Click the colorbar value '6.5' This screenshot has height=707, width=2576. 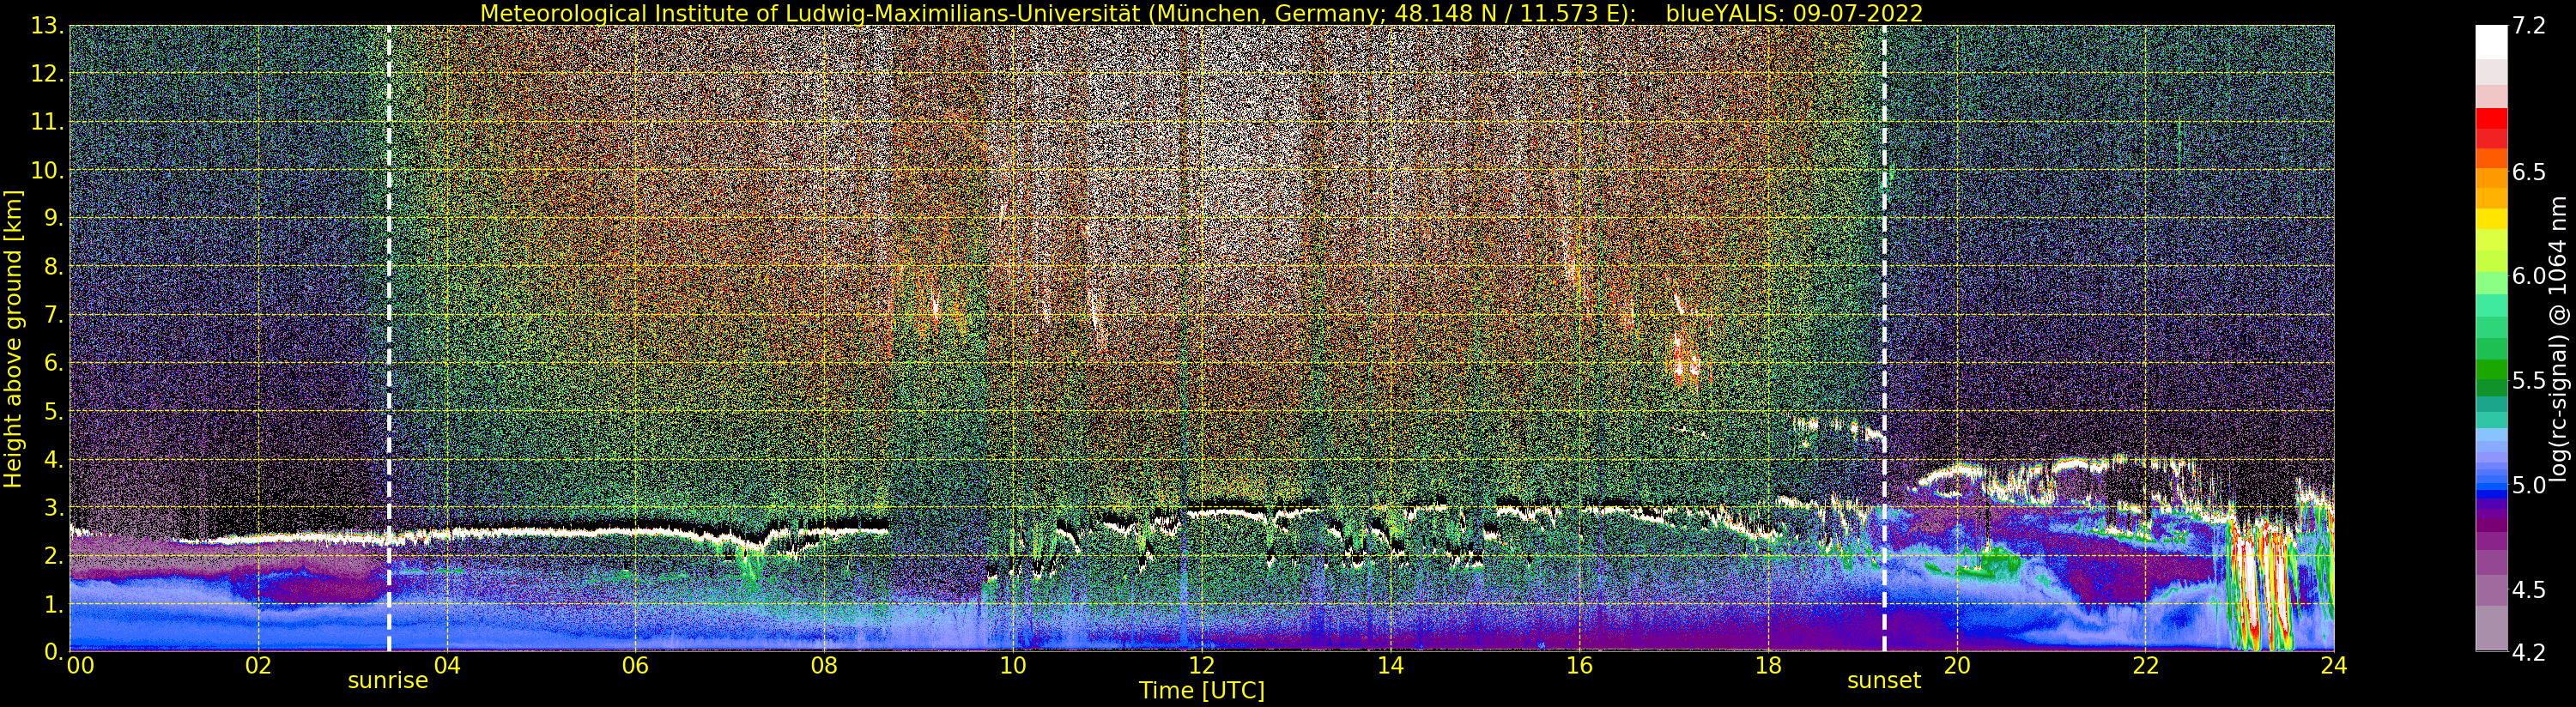pyautogui.click(x=2529, y=172)
